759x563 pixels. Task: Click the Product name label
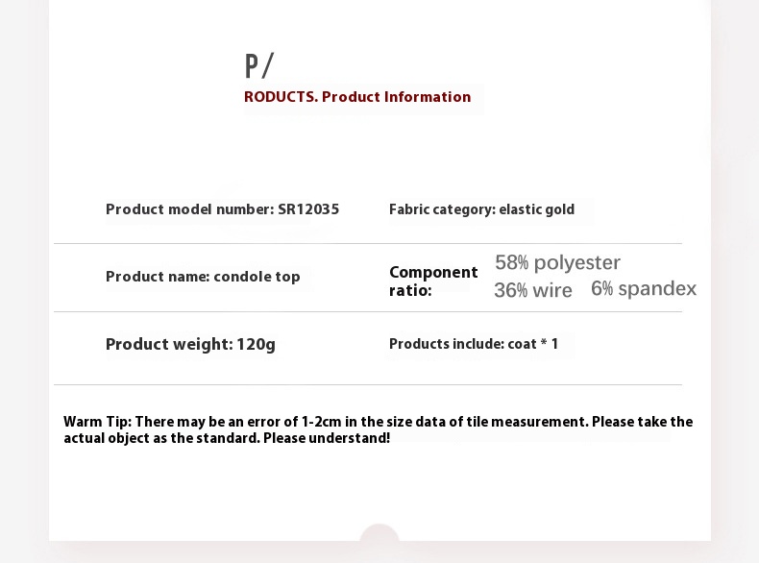pyautogui.click(x=157, y=277)
